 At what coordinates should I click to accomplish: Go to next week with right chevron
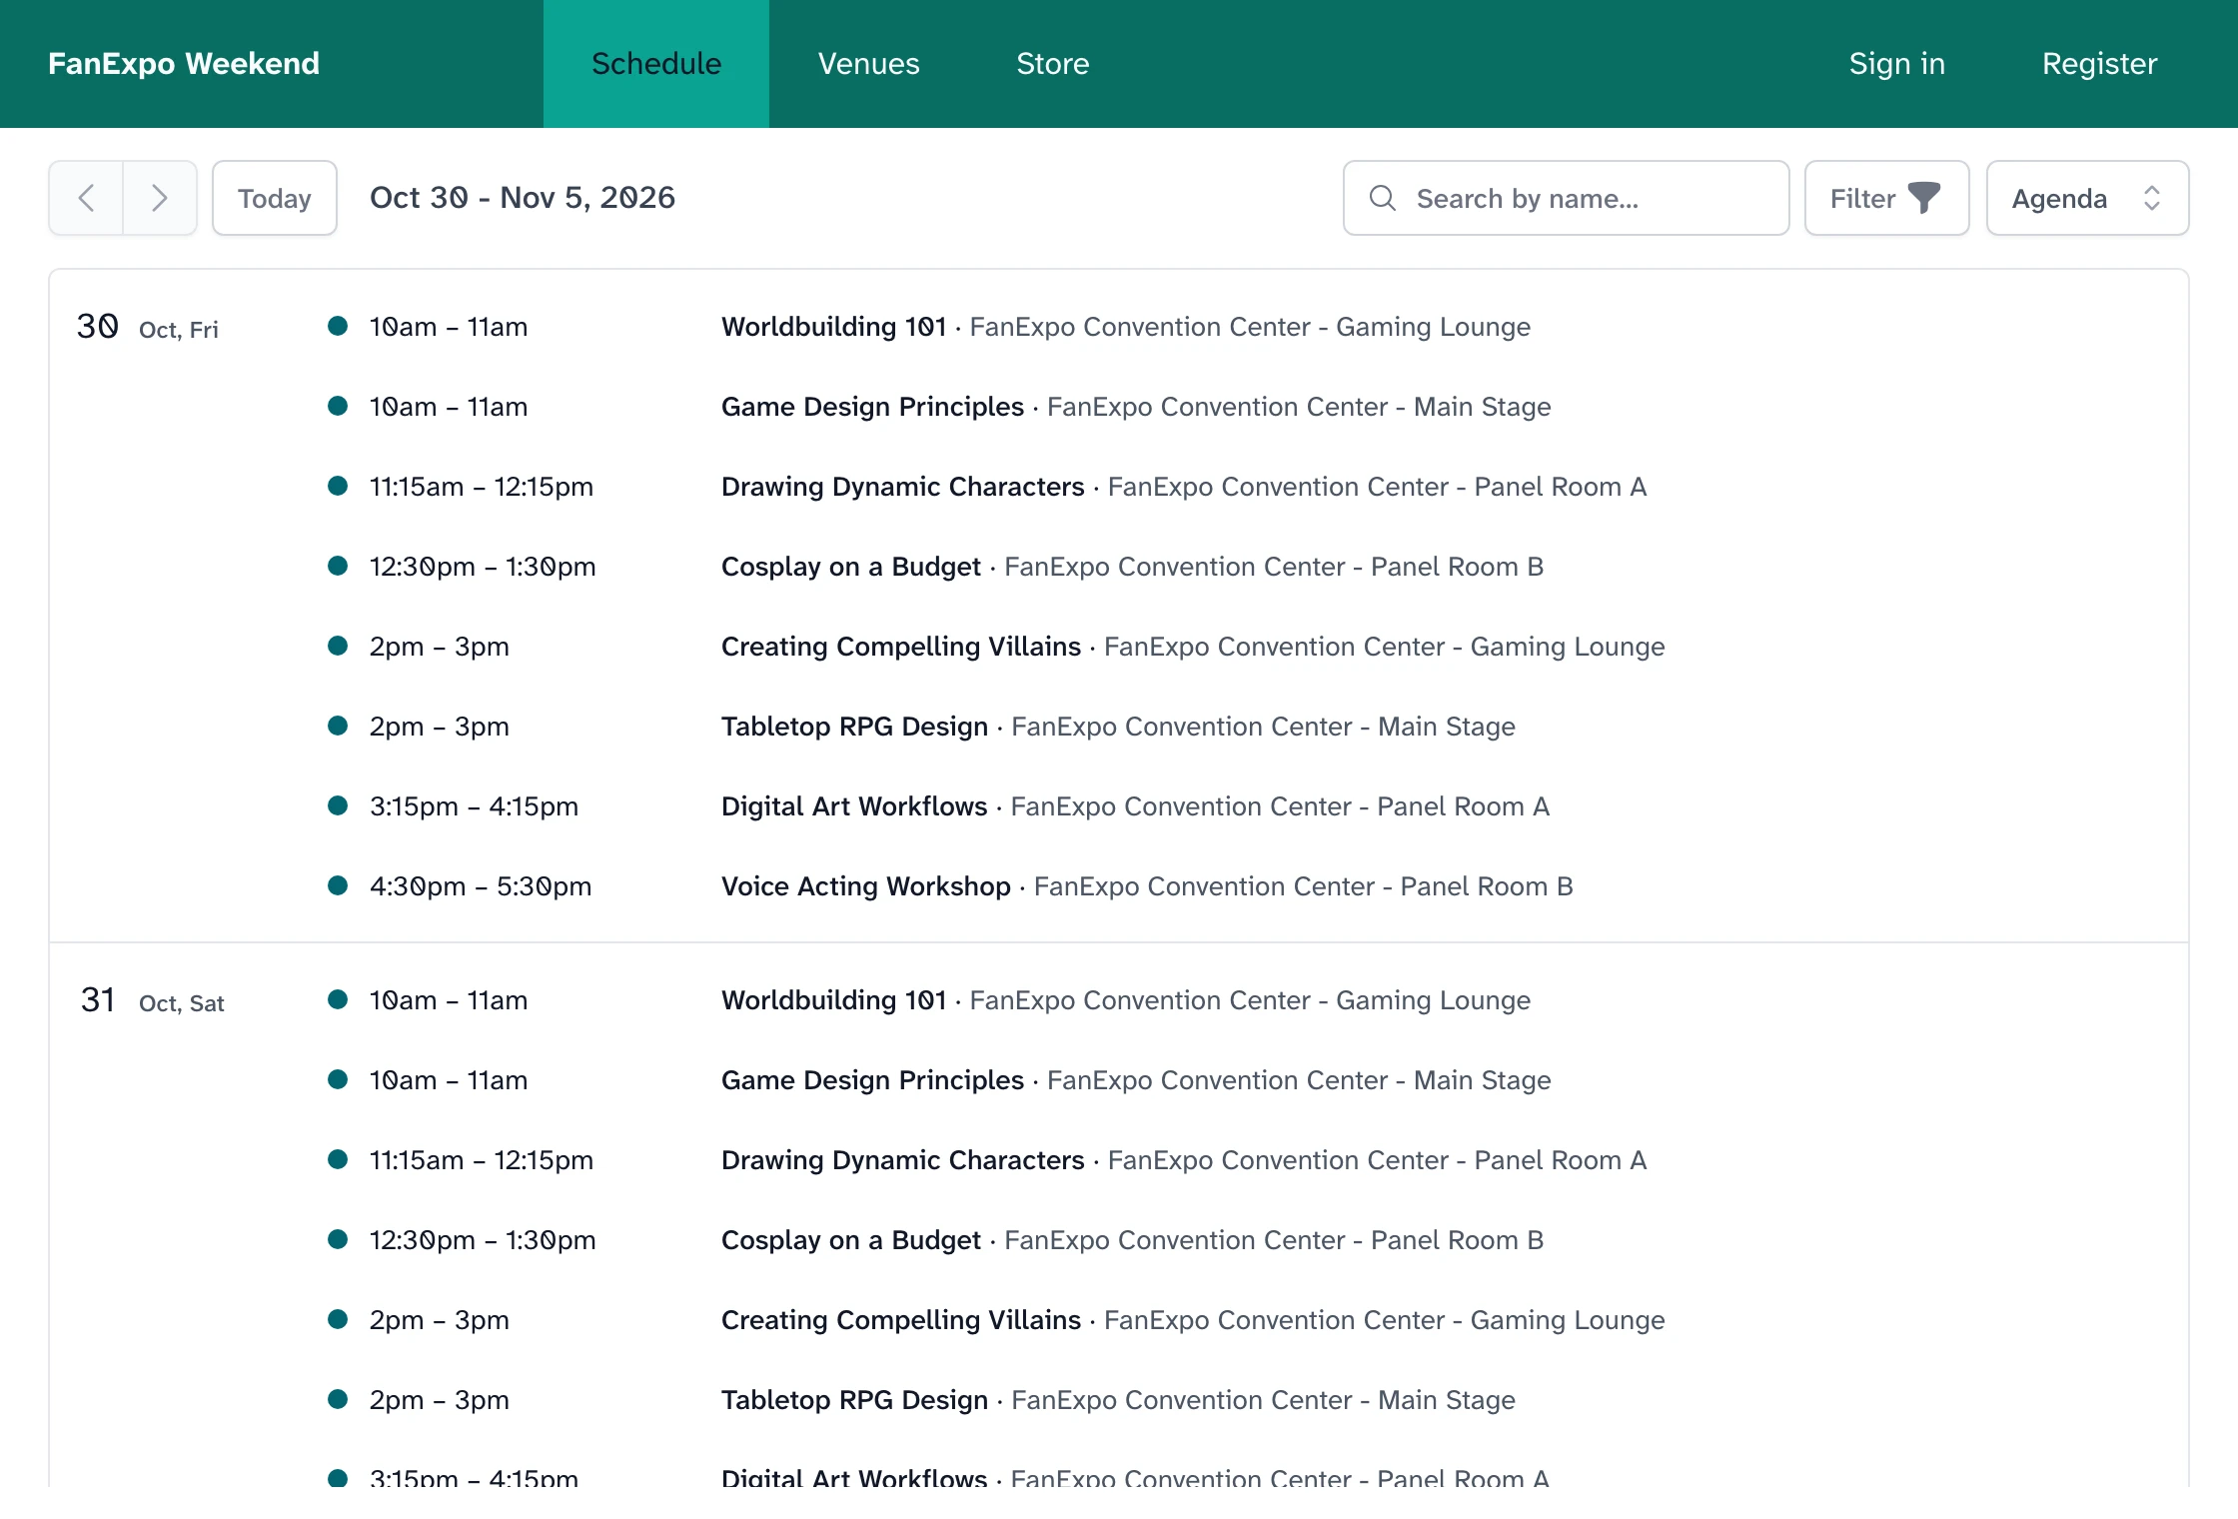(160, 198)
